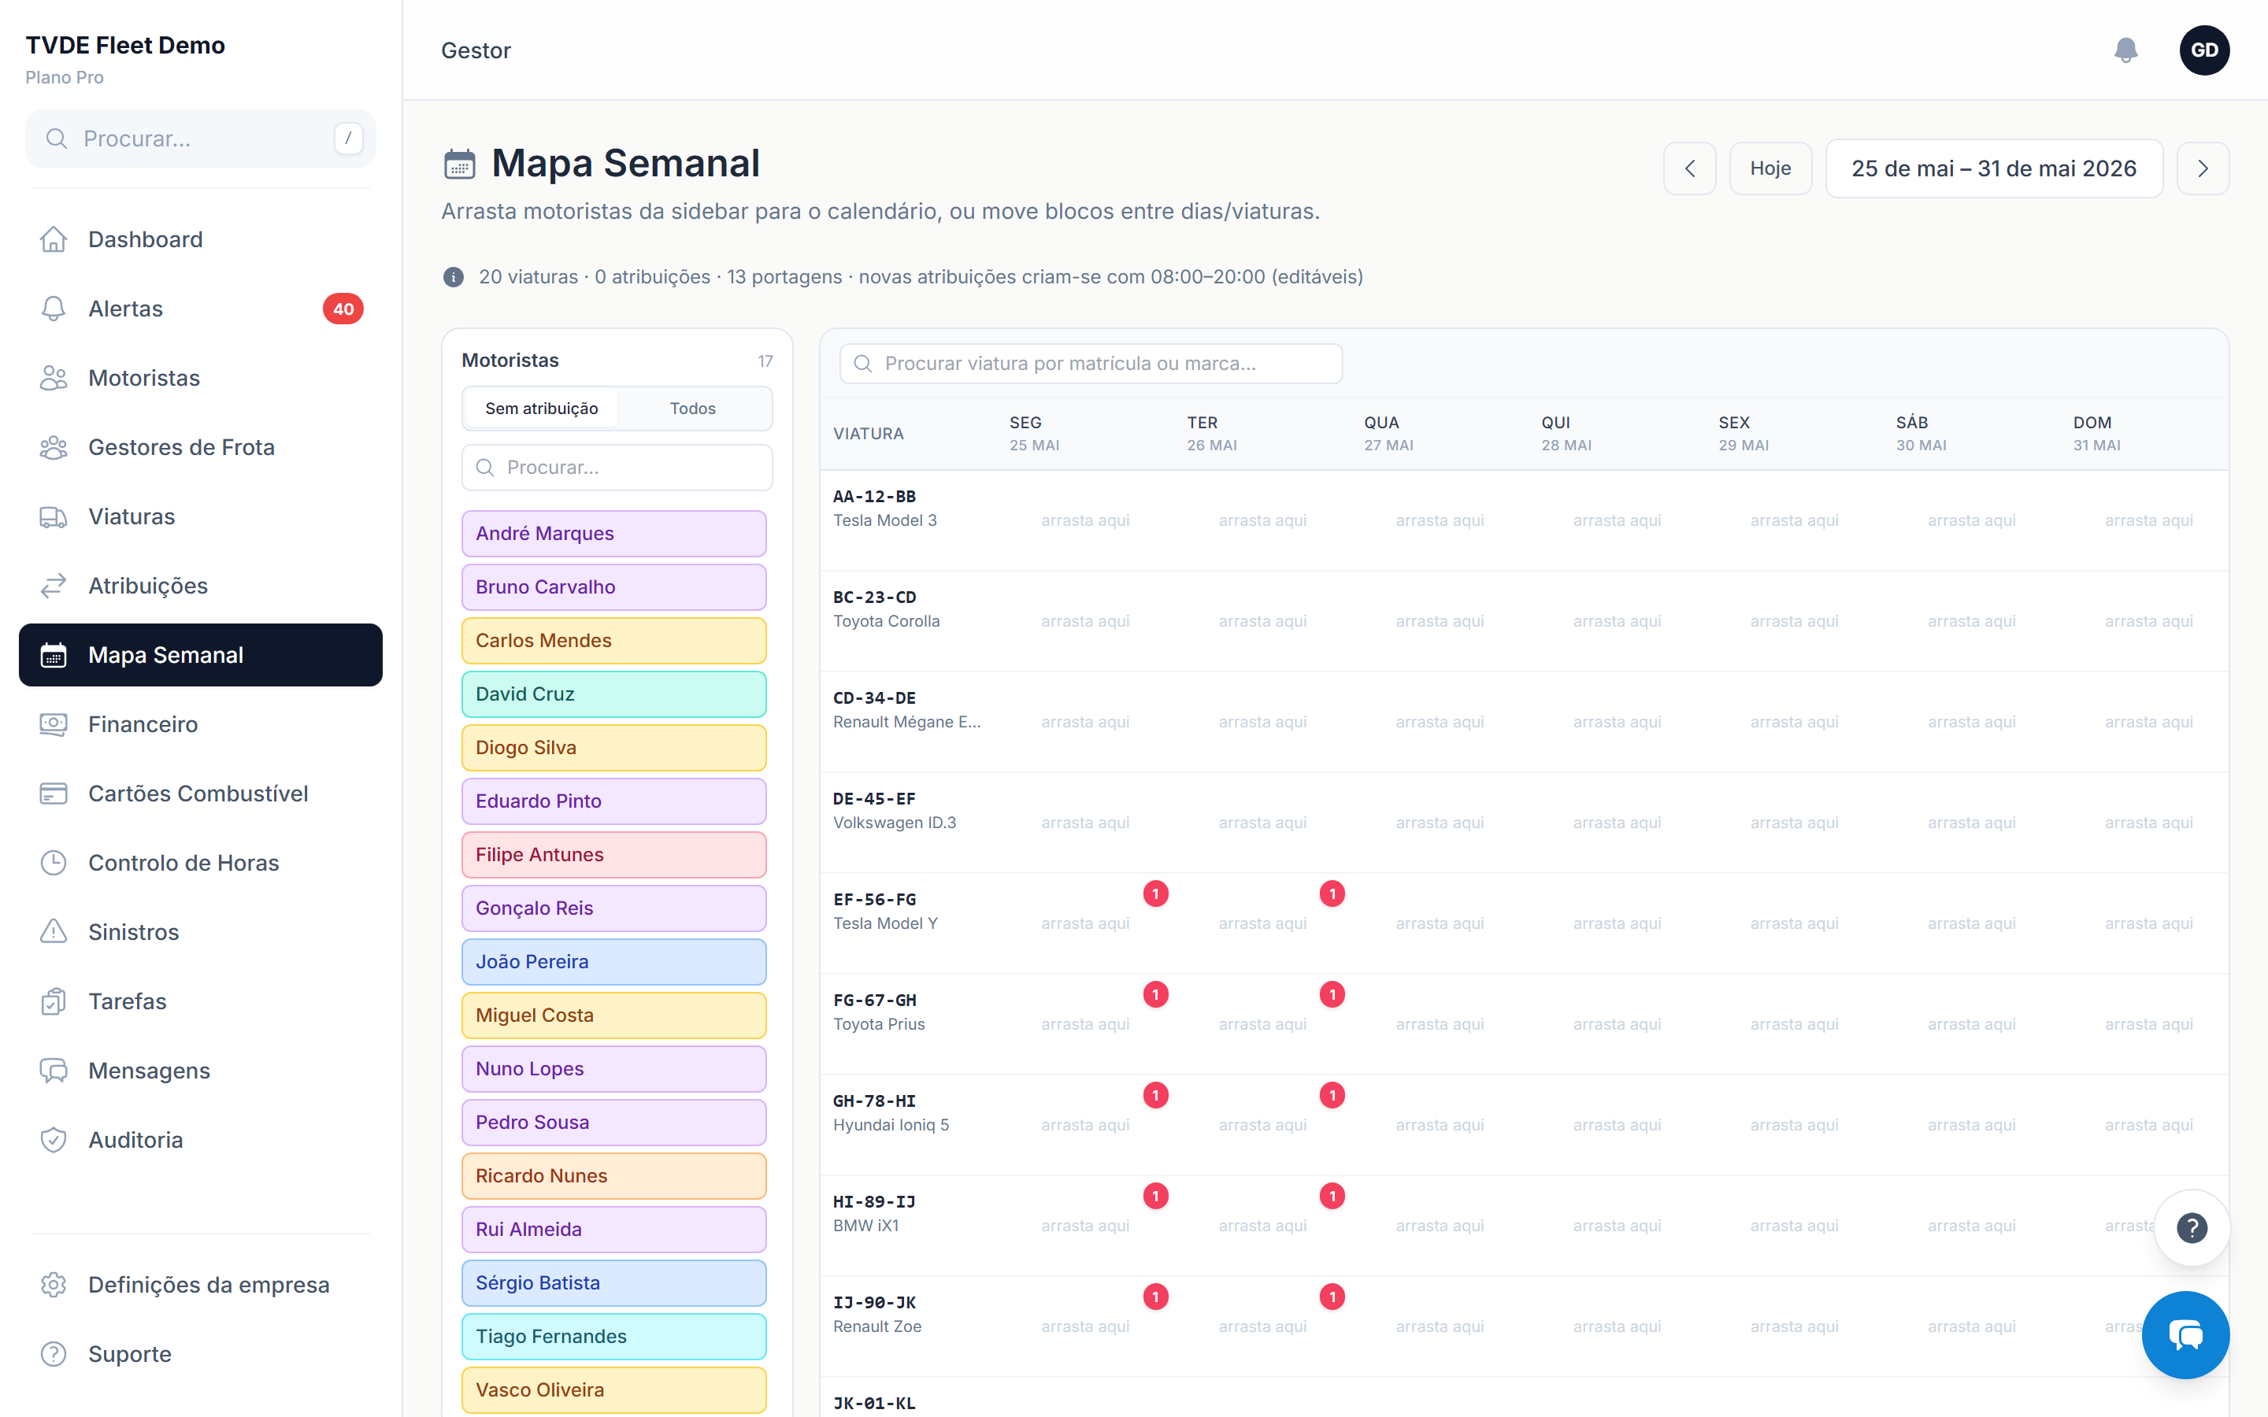Open the notifications bell icon
Viewport: 2268px width, 1417px height.
(x=2125, y=50)
